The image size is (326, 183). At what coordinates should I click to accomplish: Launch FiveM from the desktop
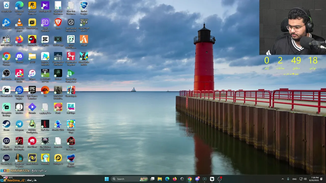click(x=84, y=41)
